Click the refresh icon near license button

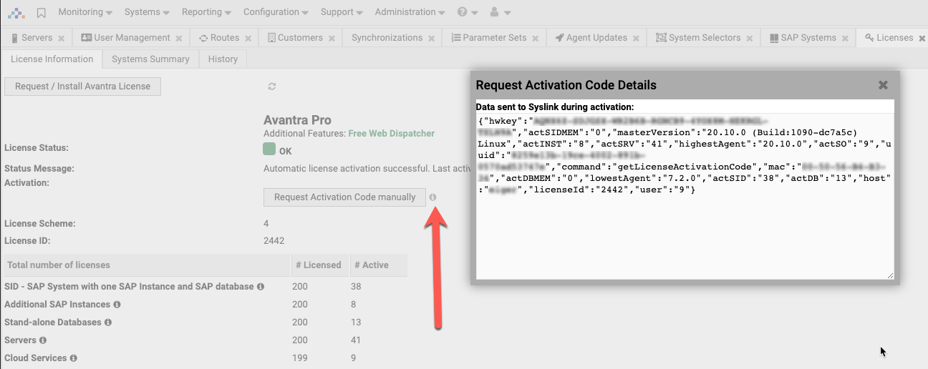click(x=272, y=87)
